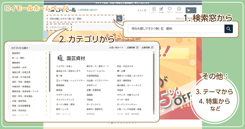This screenshot has width=245, height=129.
Task: Click 水中ポンプ in the subcategory list
Action: 92,85
